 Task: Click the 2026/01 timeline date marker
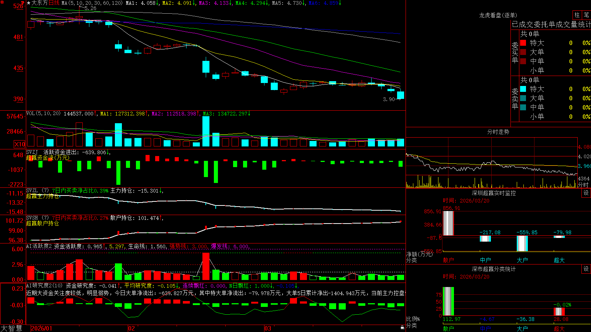[42, 328]
